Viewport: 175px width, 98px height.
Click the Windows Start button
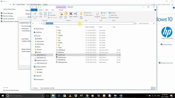coord(3,96)
